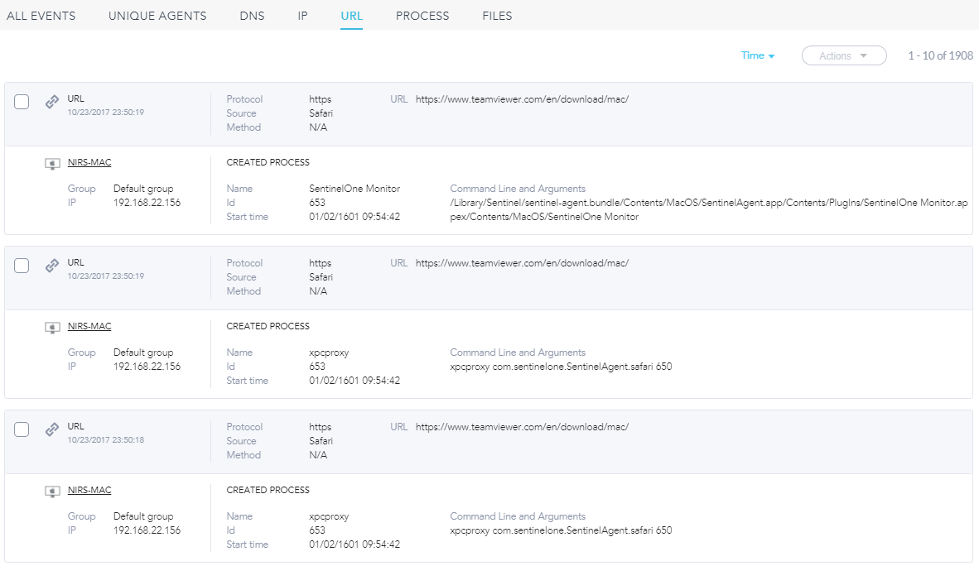Screen dimensions: 979x566
Task: Go to the DNS tab
Action: point(252,16)
